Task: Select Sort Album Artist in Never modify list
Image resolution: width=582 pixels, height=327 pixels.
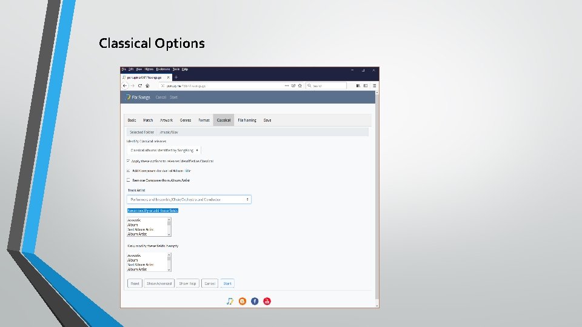Action: [147, 230]
